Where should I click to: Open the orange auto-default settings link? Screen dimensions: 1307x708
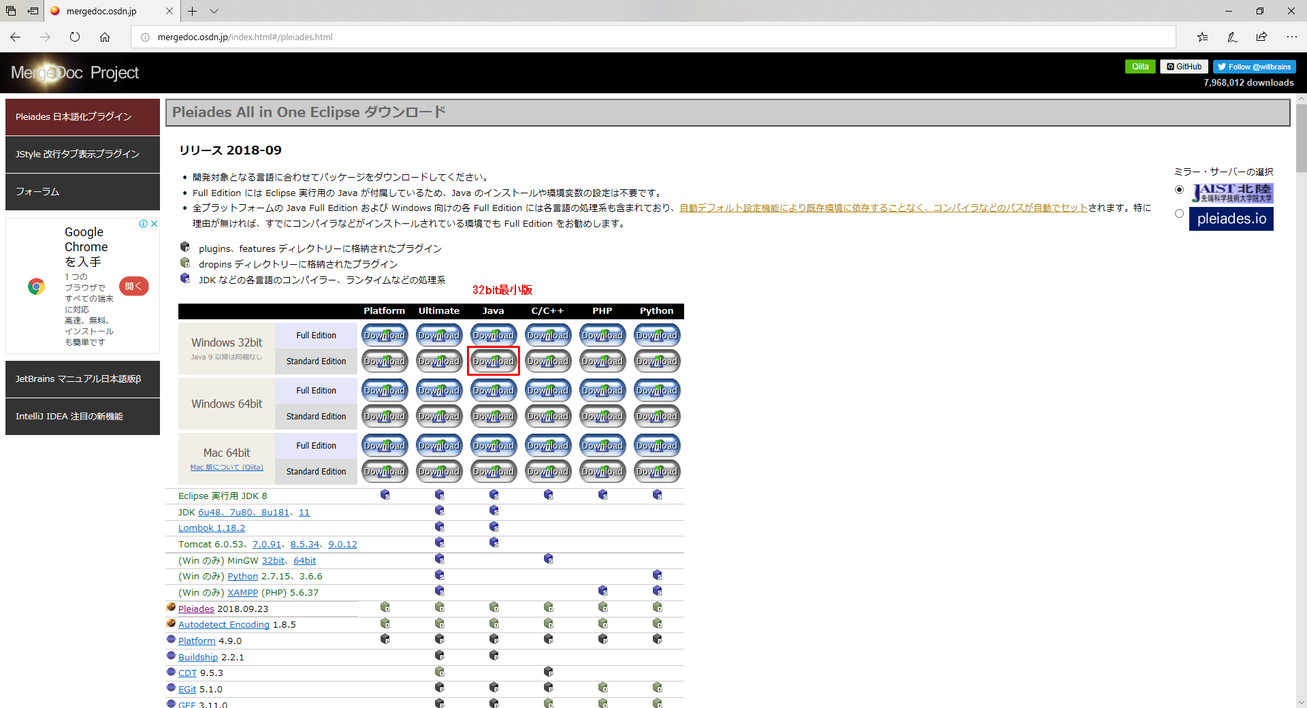(884, 208)
